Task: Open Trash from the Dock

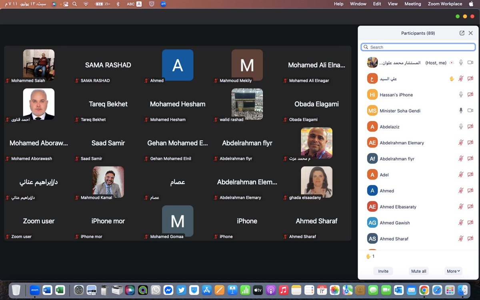Action: [16, 290]
